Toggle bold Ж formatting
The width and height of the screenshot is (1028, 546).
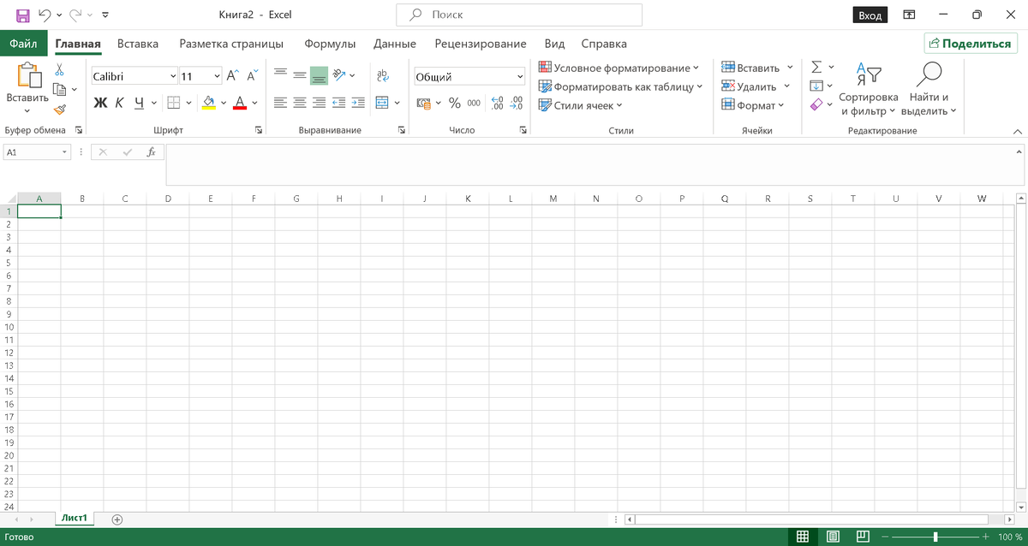100,103
